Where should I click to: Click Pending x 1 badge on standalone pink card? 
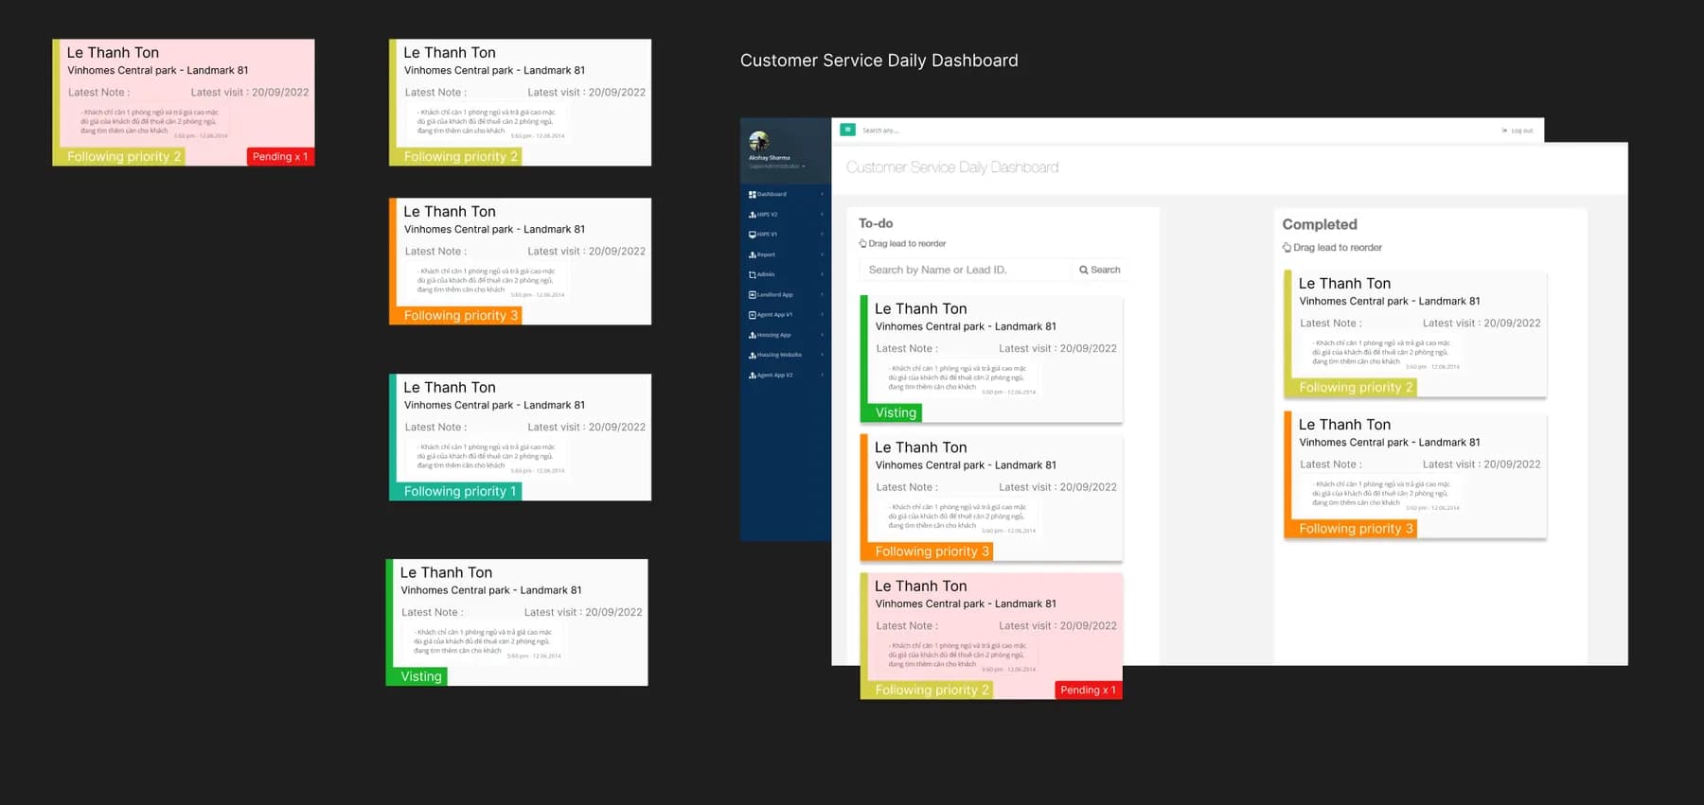pyautogui.click(x=280, y=157)
